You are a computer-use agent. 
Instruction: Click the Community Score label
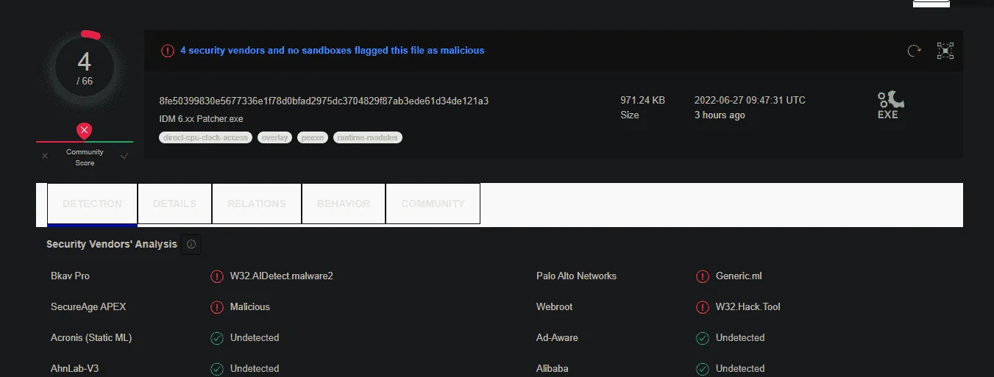(85, 157)
